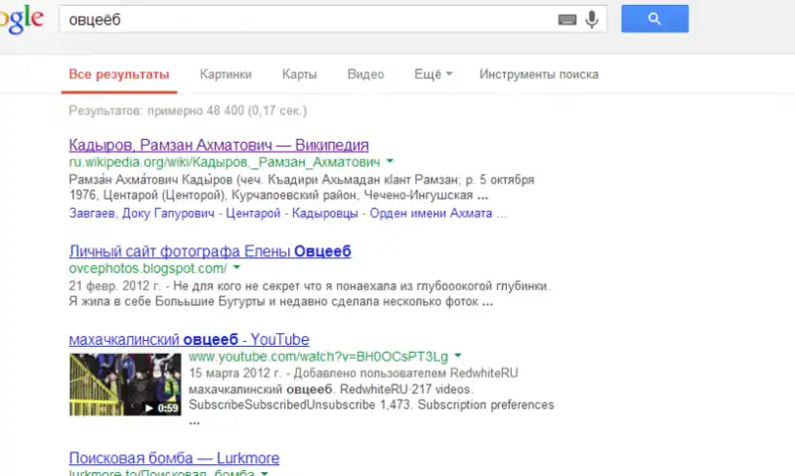Switch to the Карты tab
This screenshot has height=476, width=795.
tap(299, 75)
